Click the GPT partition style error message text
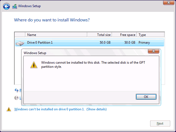 point(93,64)
